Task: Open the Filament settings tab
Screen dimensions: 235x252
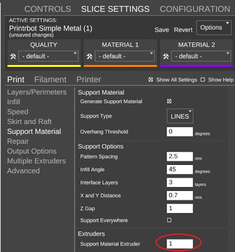Action: [50, 80]
